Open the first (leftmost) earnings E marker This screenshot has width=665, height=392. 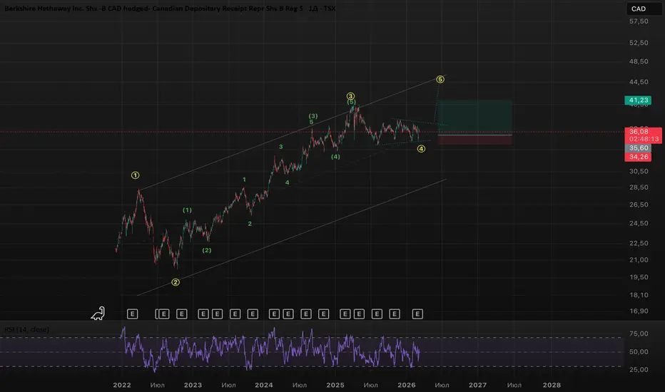point(132,314)
